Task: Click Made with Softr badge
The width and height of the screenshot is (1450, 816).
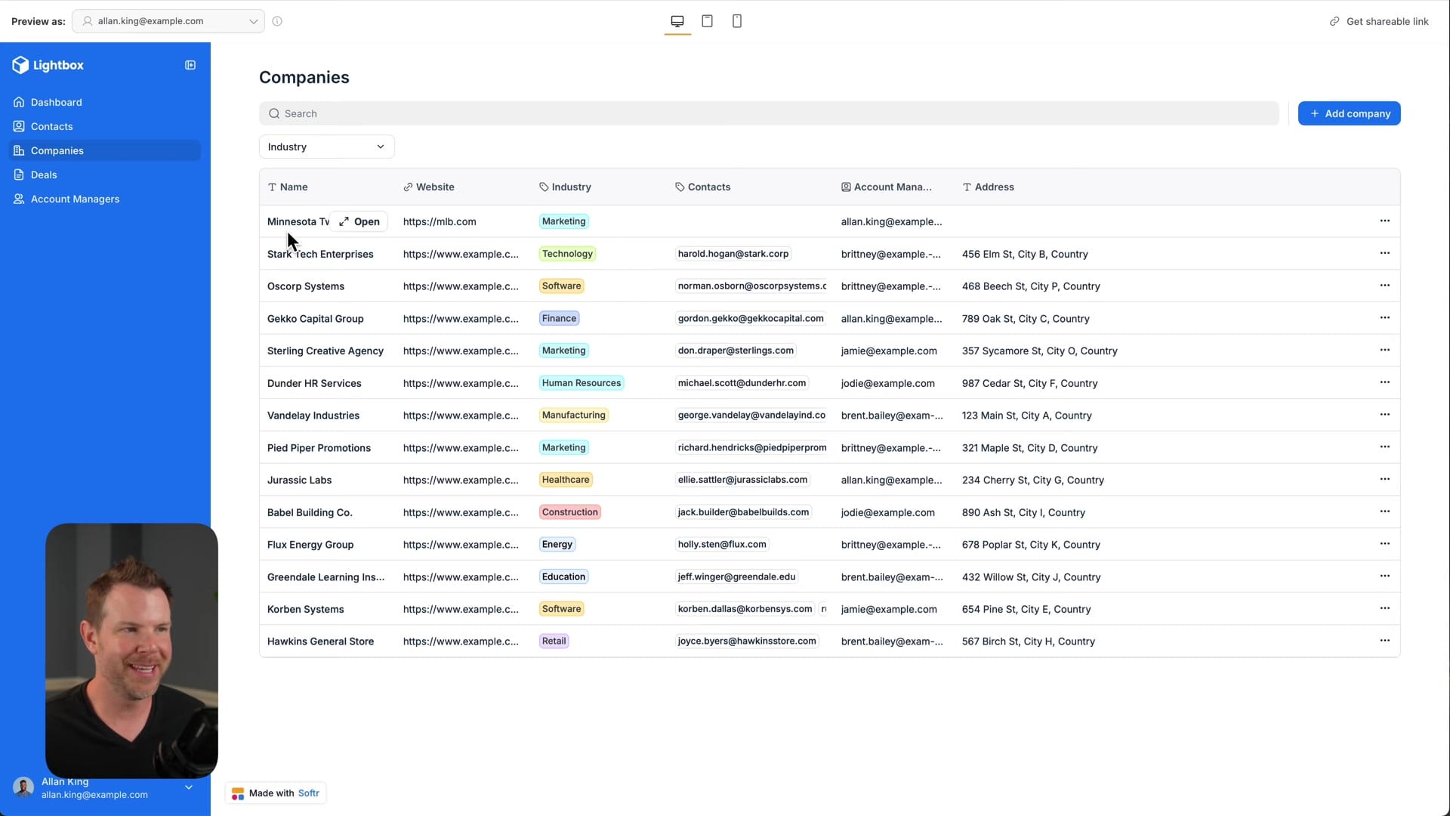Action: [x=276, y=793]
